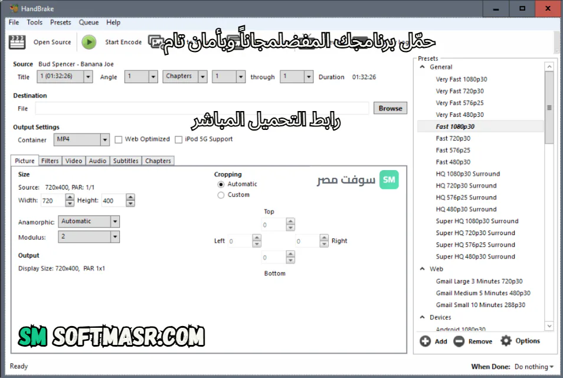
Task: Collapse the Web presets group
Action: pyautogui.click(x=423, y=269)
